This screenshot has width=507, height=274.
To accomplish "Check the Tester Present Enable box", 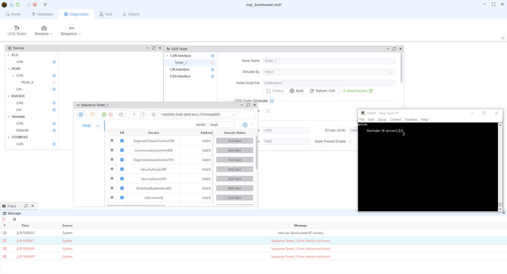I will [x=350, y=142].
